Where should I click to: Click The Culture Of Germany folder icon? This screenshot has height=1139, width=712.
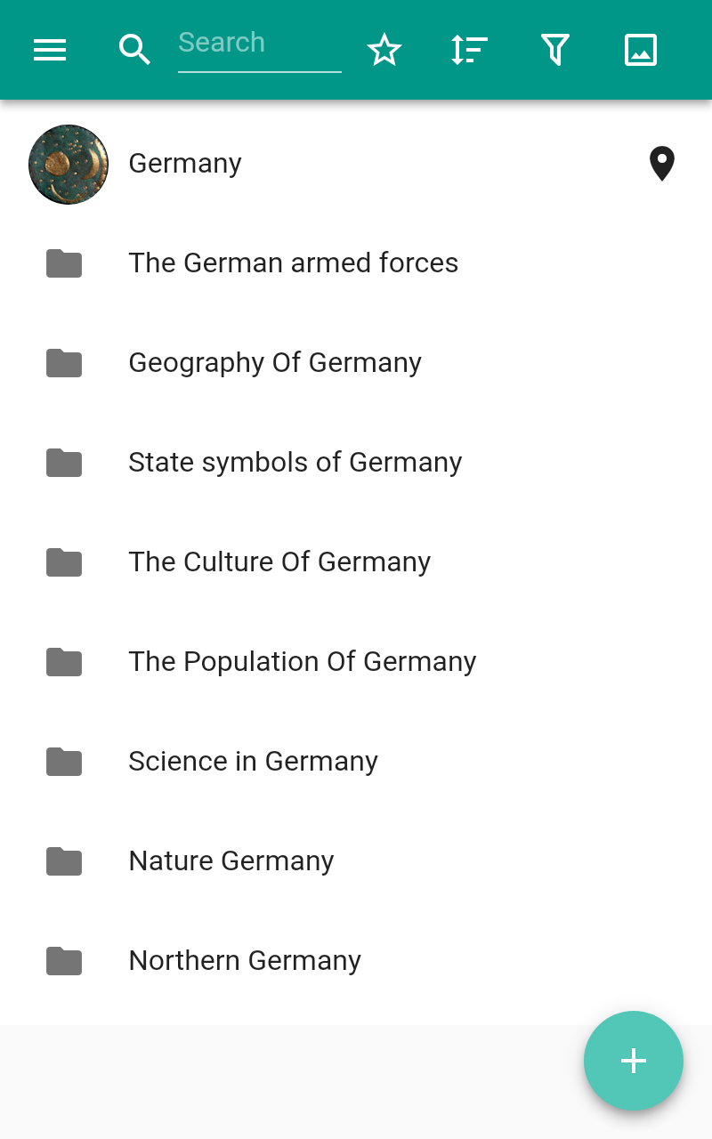coord(64,562)
